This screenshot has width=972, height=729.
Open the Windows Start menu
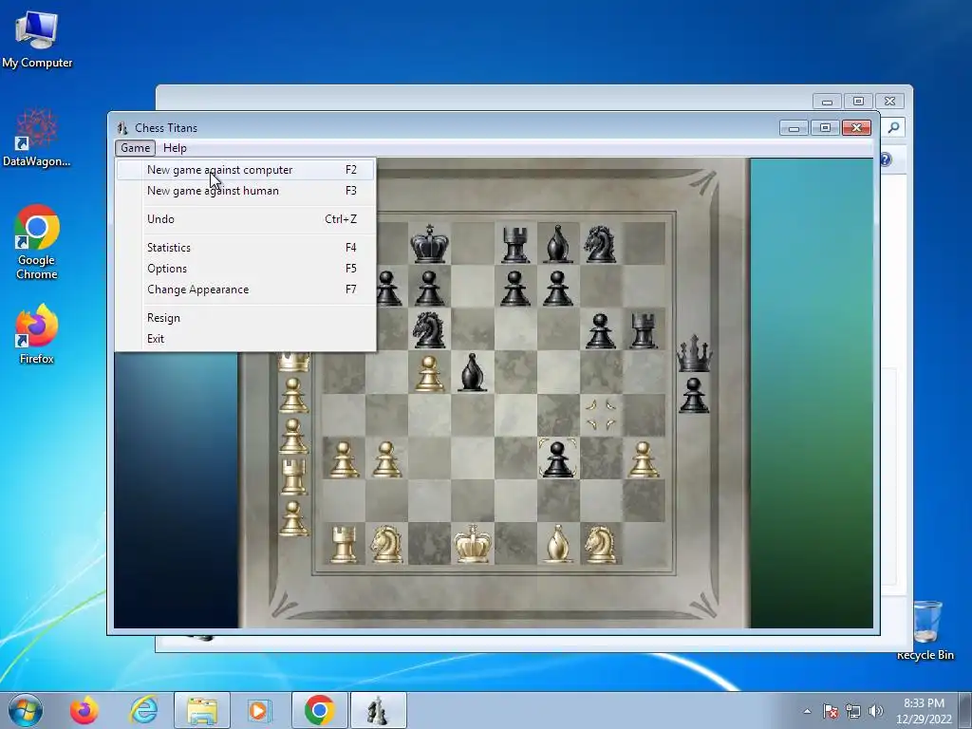[x=26, y=710]
